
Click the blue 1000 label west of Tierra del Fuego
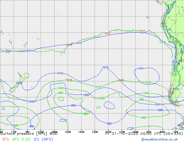[158, 104]
